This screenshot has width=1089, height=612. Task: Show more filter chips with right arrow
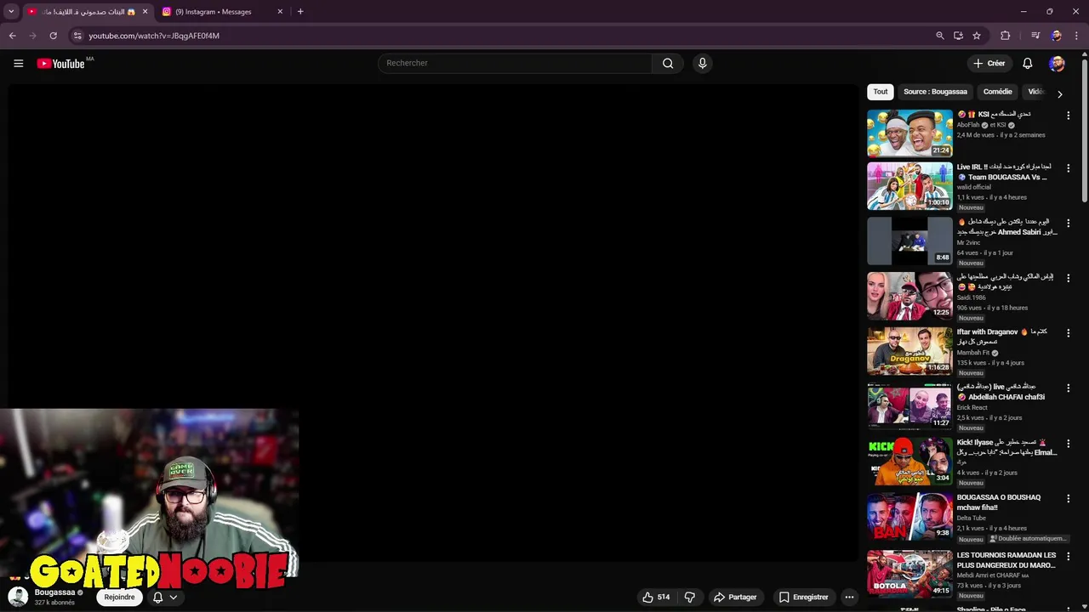pos(1059,93)
